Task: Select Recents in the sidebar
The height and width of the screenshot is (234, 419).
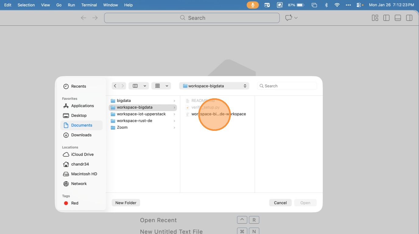Action: pos(82,86)
